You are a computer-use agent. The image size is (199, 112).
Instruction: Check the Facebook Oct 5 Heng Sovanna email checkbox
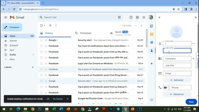[x=41, y=69]
